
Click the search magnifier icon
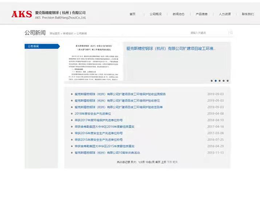coord(231,32)
